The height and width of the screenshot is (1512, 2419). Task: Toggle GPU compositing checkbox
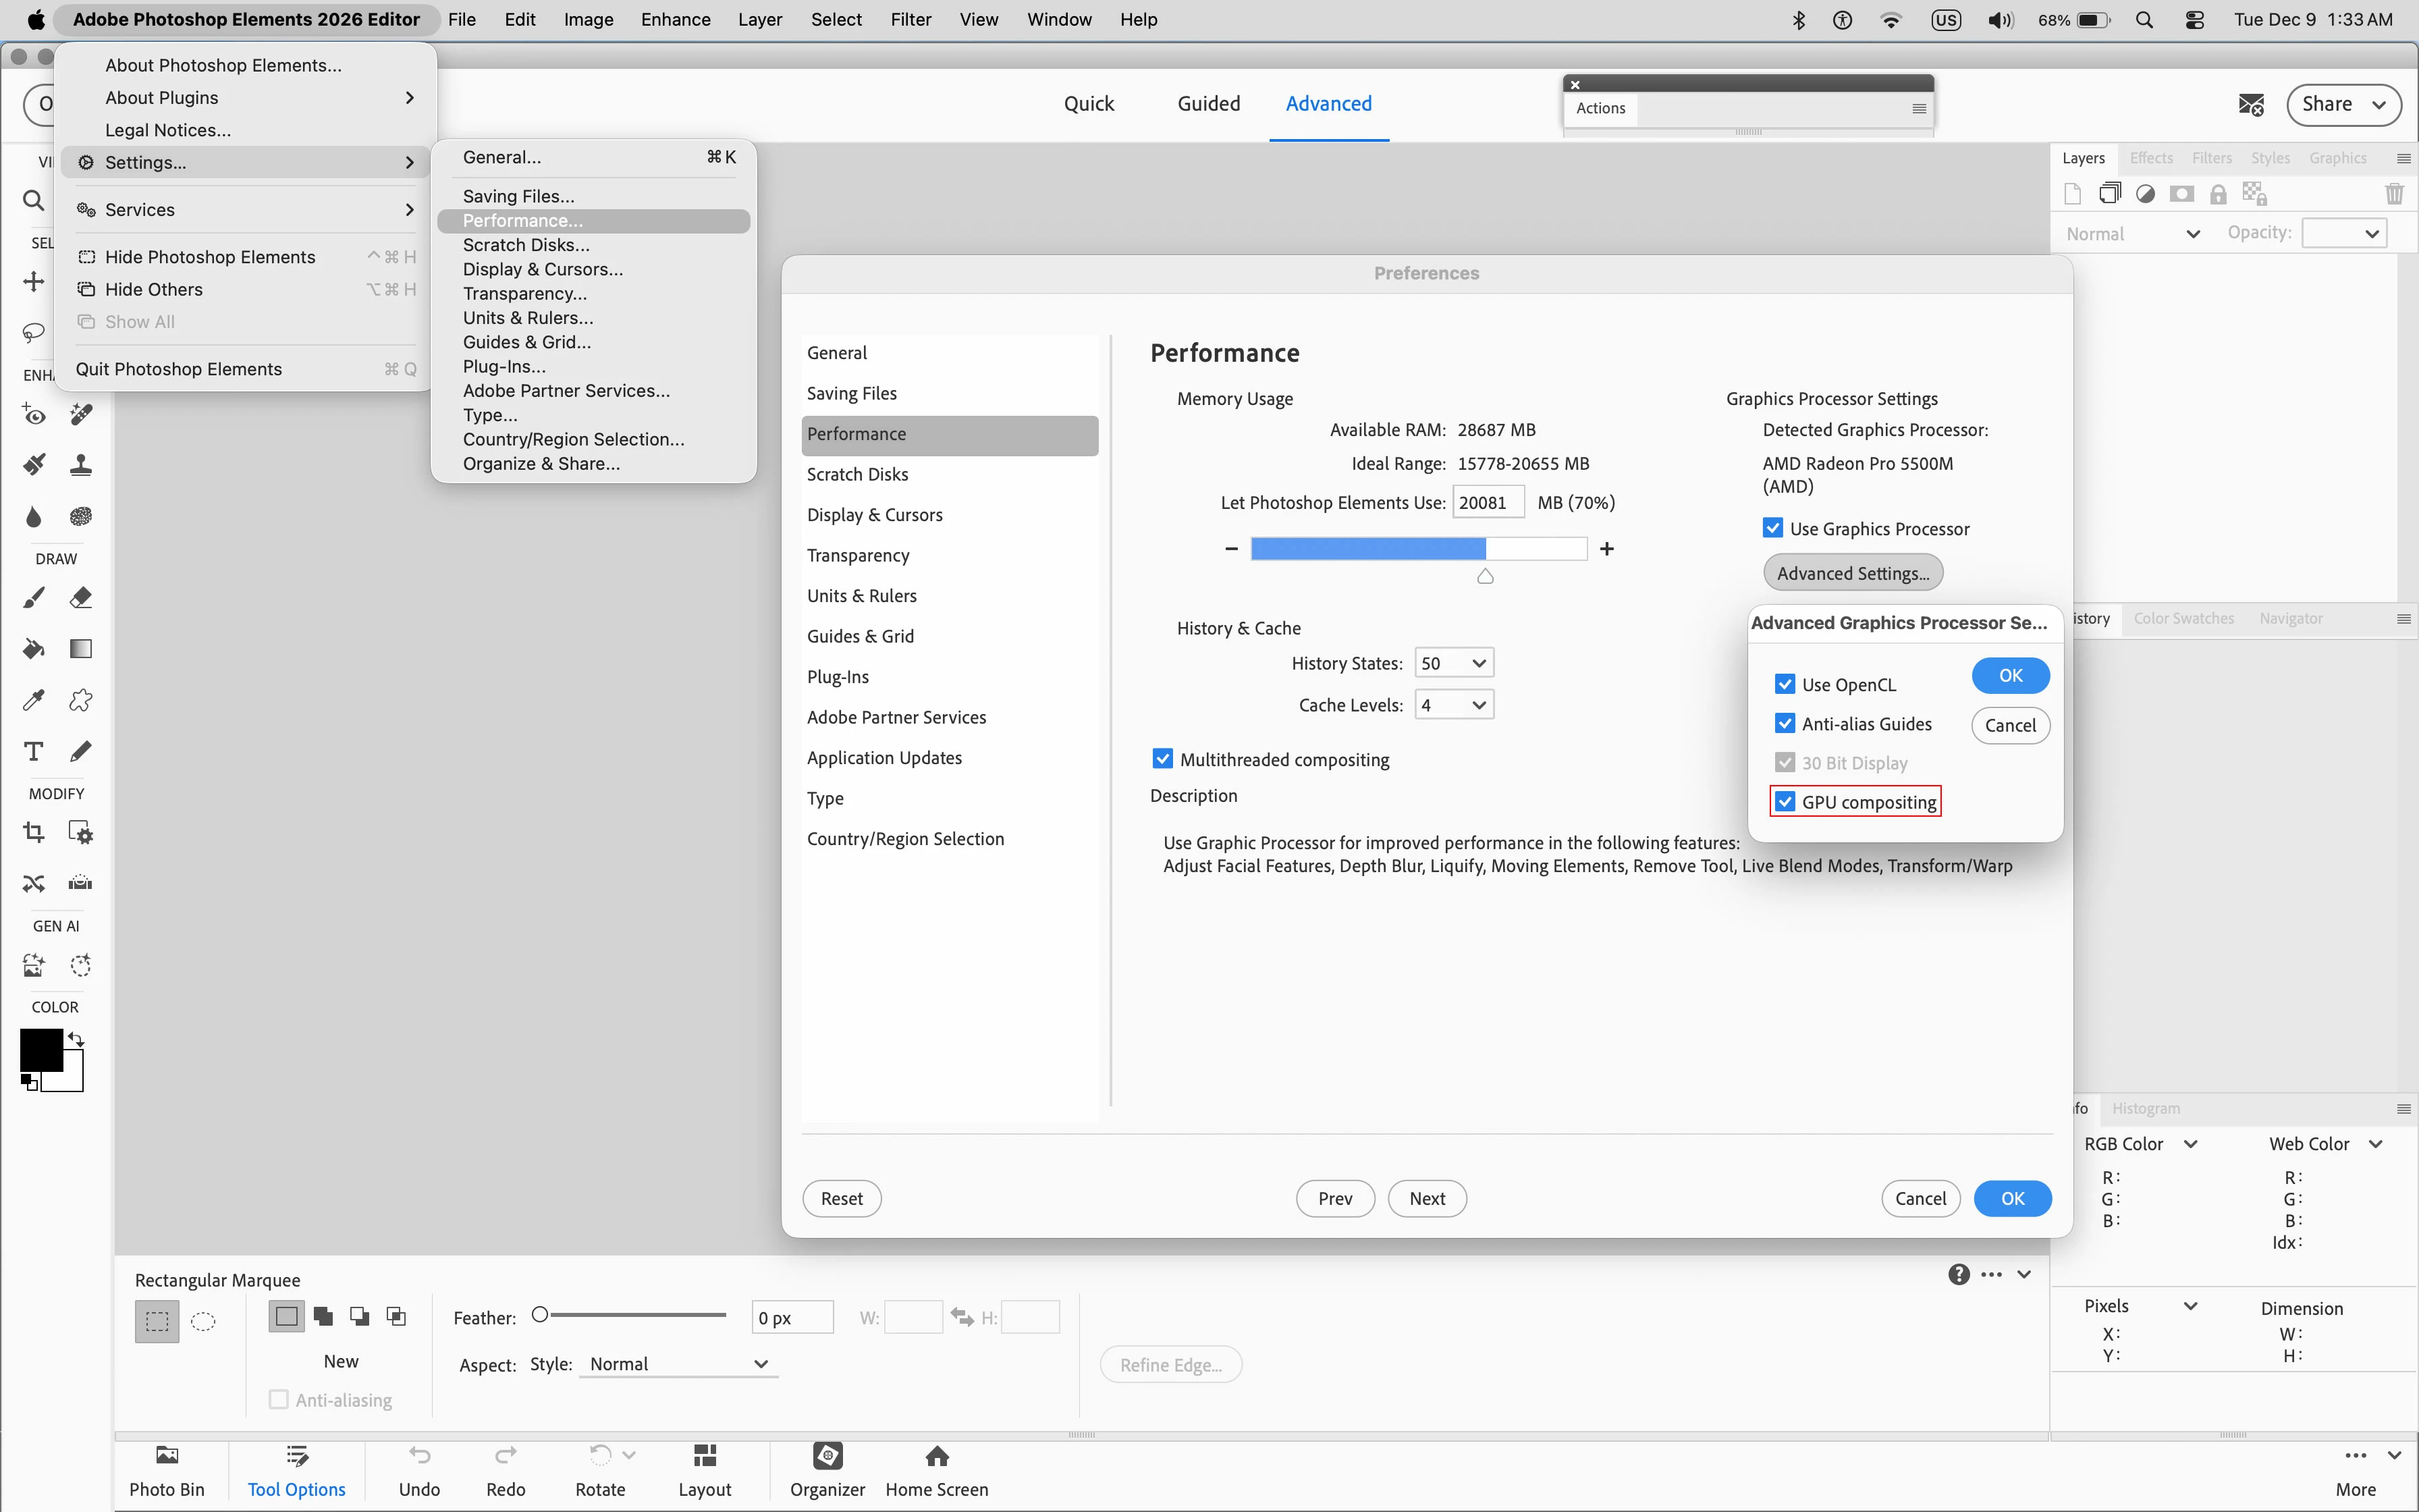pos(1785,802)
